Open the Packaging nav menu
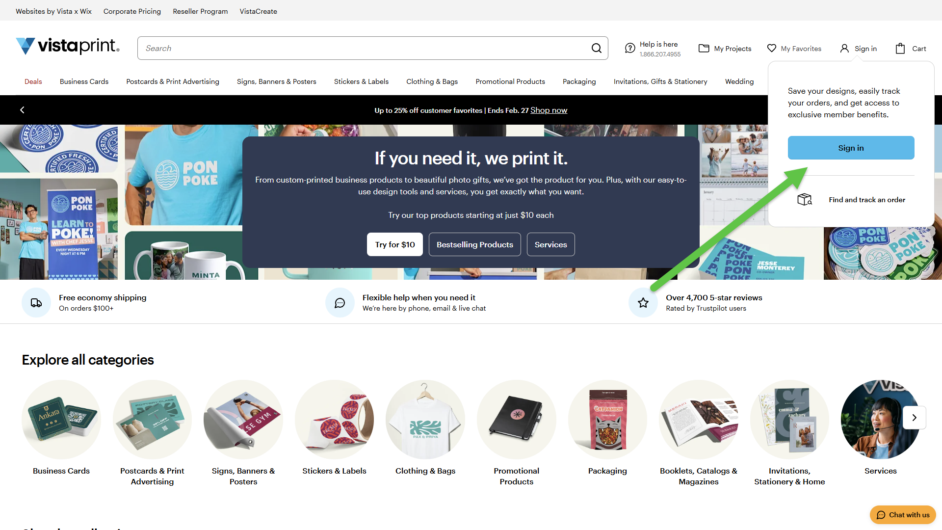The width and height of the screenshot is (942, 530). tap(579, 81)
